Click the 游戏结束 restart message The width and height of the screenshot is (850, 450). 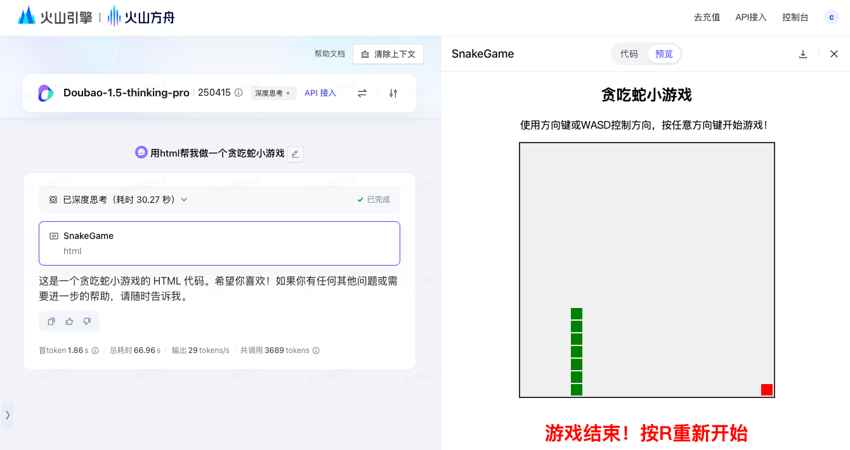[x=646, y=434]
